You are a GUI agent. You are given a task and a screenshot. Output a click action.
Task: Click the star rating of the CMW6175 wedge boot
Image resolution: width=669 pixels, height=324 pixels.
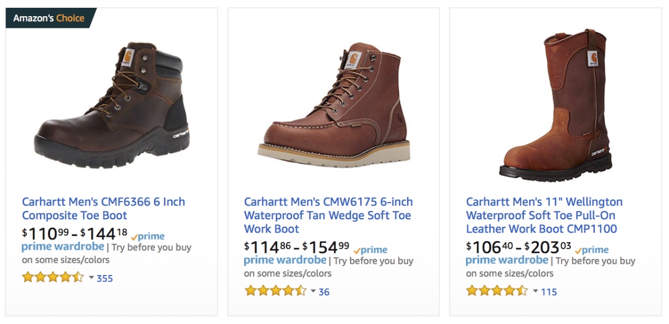(276, 291)
